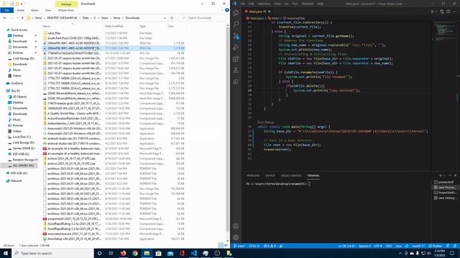Switch to the OUTPUT panel tab
460x258 pixels.
[270, 176]
